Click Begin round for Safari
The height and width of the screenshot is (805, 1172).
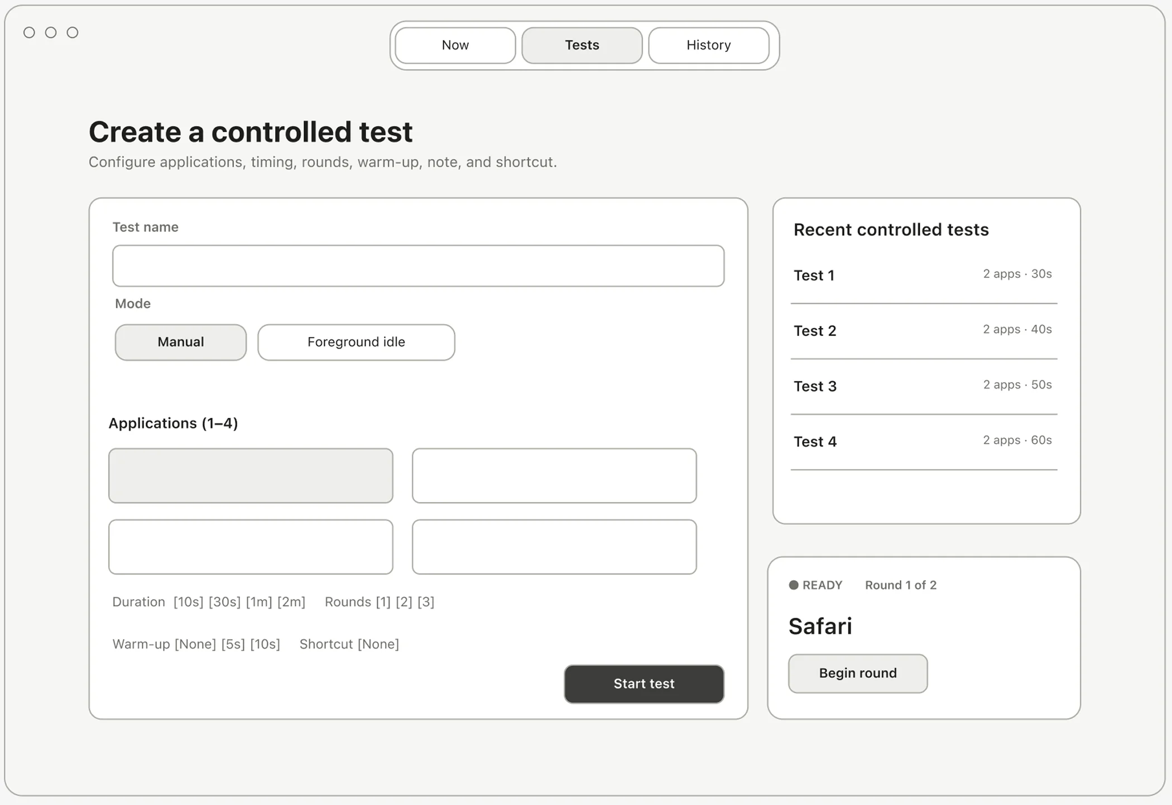click(x=858, y=673)
